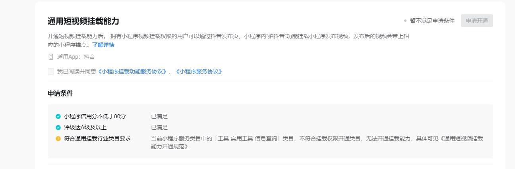Image resolution: width=515 pixels, height=169 pixels.
Task: Tick the 我已阅读并同意 agreement checkbox
Action: [50, 71]
